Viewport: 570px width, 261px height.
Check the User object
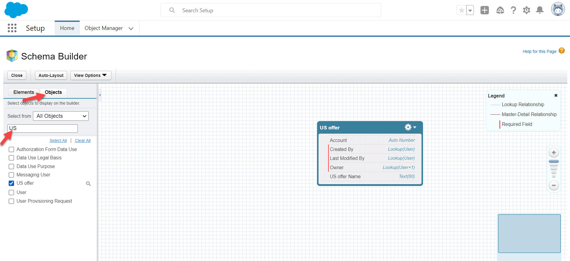(11, 193)
